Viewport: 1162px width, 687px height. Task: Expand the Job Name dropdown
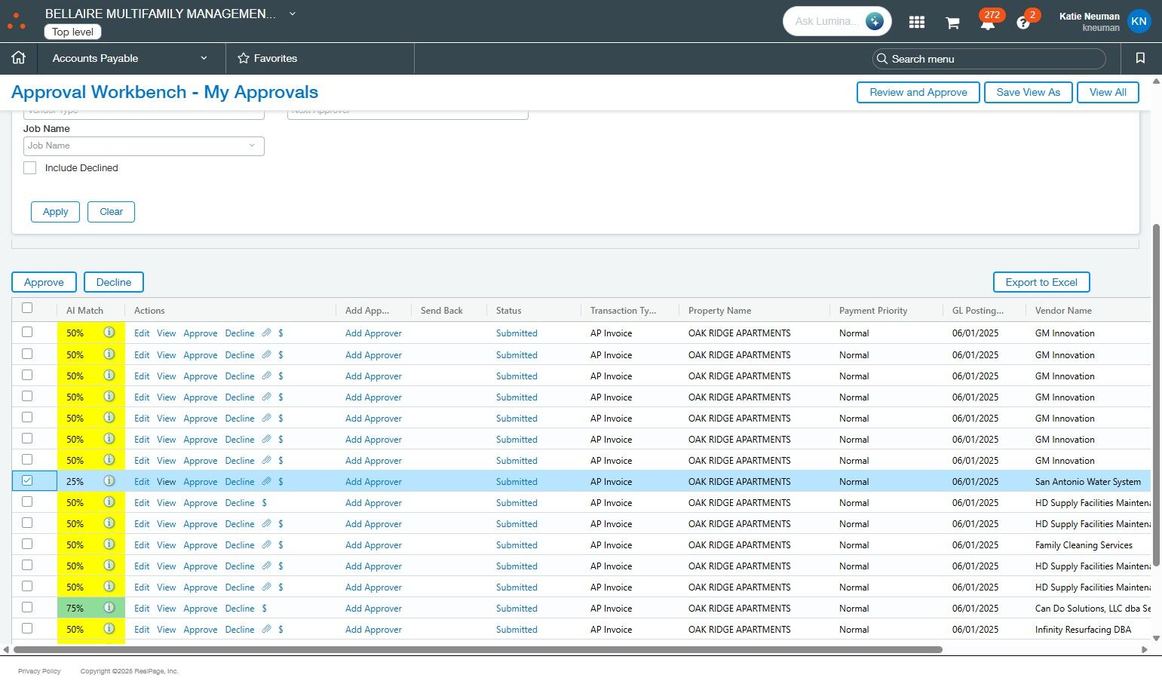143,146
